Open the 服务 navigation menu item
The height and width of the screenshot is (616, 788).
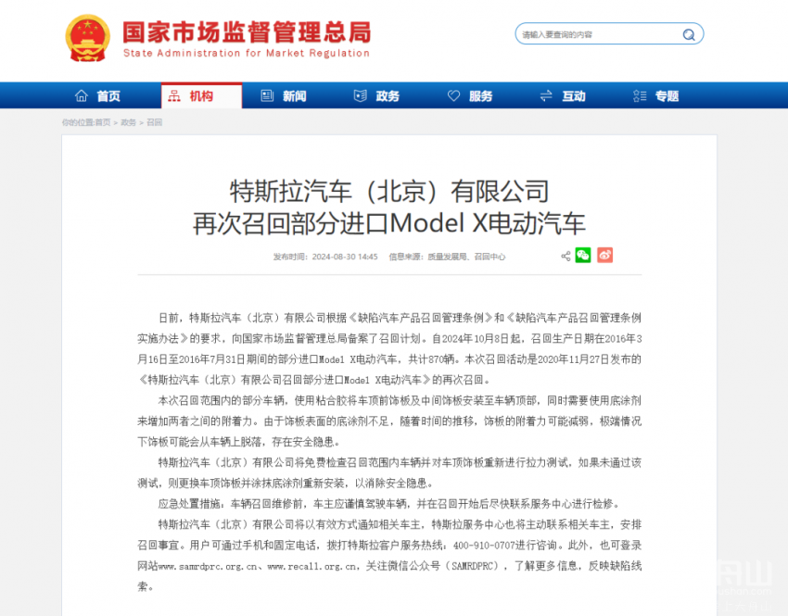470,95
